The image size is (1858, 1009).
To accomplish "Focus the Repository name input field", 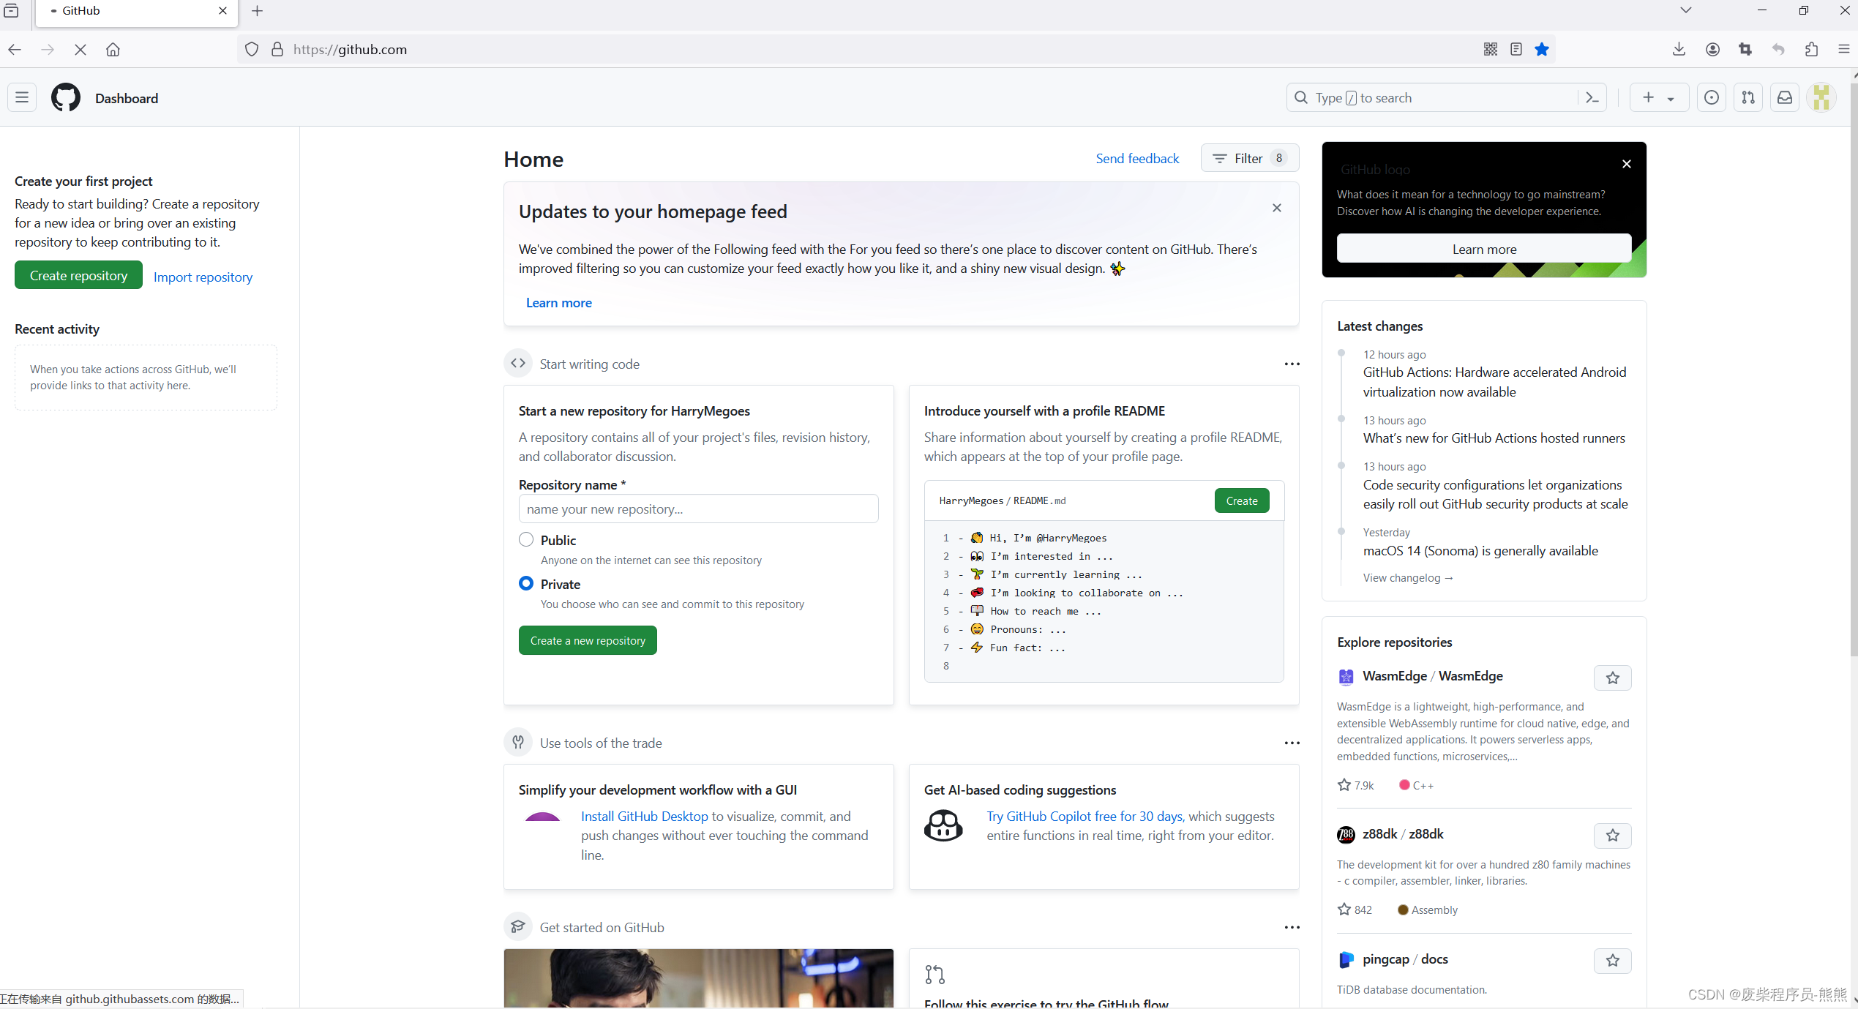I will [698, 509].
